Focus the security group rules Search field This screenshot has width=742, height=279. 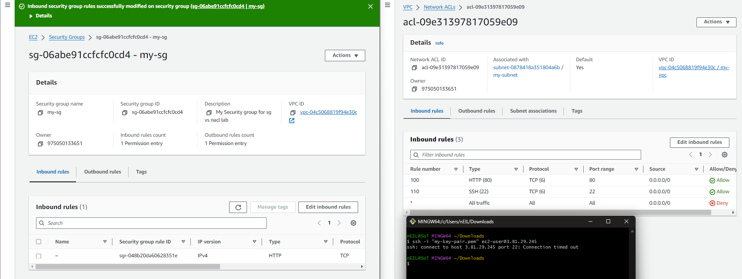coord(151,223)
